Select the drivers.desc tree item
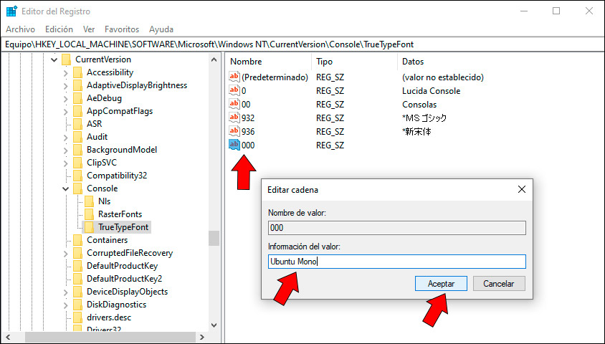This screenshot has width=605, height=344. [109, 317]
